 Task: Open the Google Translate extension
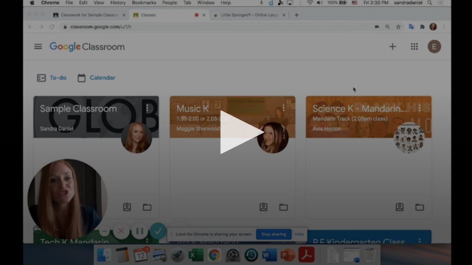tap(411, 27)
